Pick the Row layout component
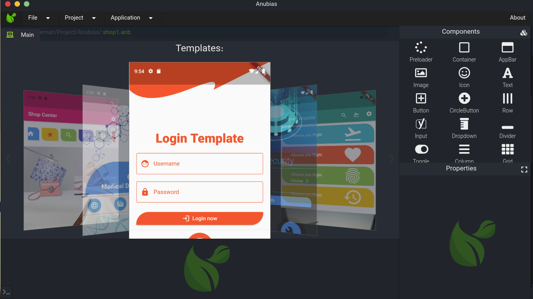533x299 pixels. (508, 99)
